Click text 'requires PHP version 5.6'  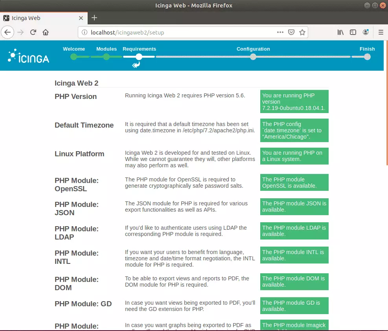(x=213, y=95)
